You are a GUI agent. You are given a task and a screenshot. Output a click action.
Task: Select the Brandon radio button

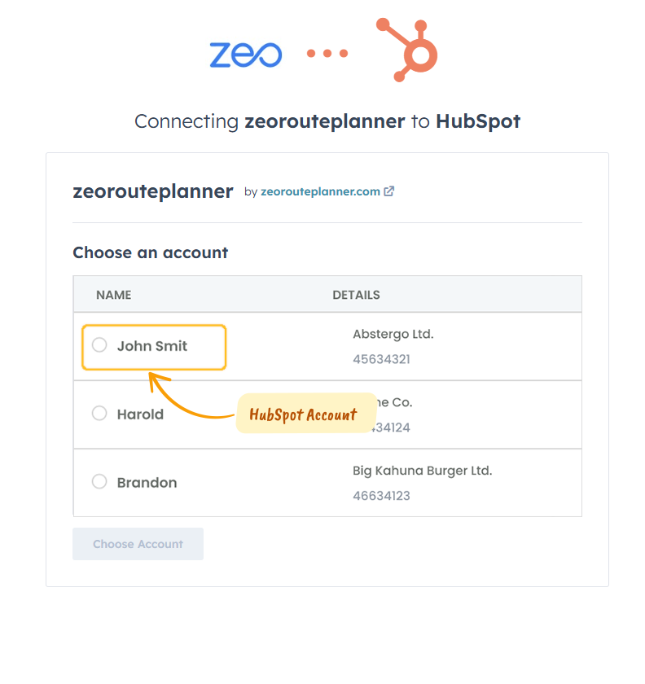tap(99, 482)
